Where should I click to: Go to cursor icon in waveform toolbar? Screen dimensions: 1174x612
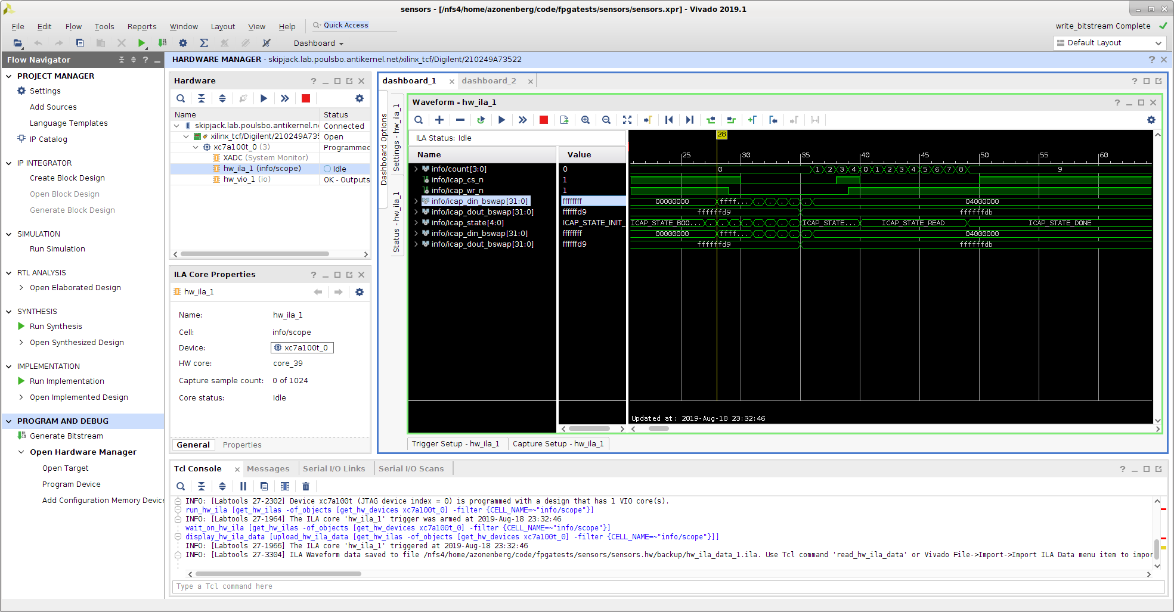click(x=648, y=120)
